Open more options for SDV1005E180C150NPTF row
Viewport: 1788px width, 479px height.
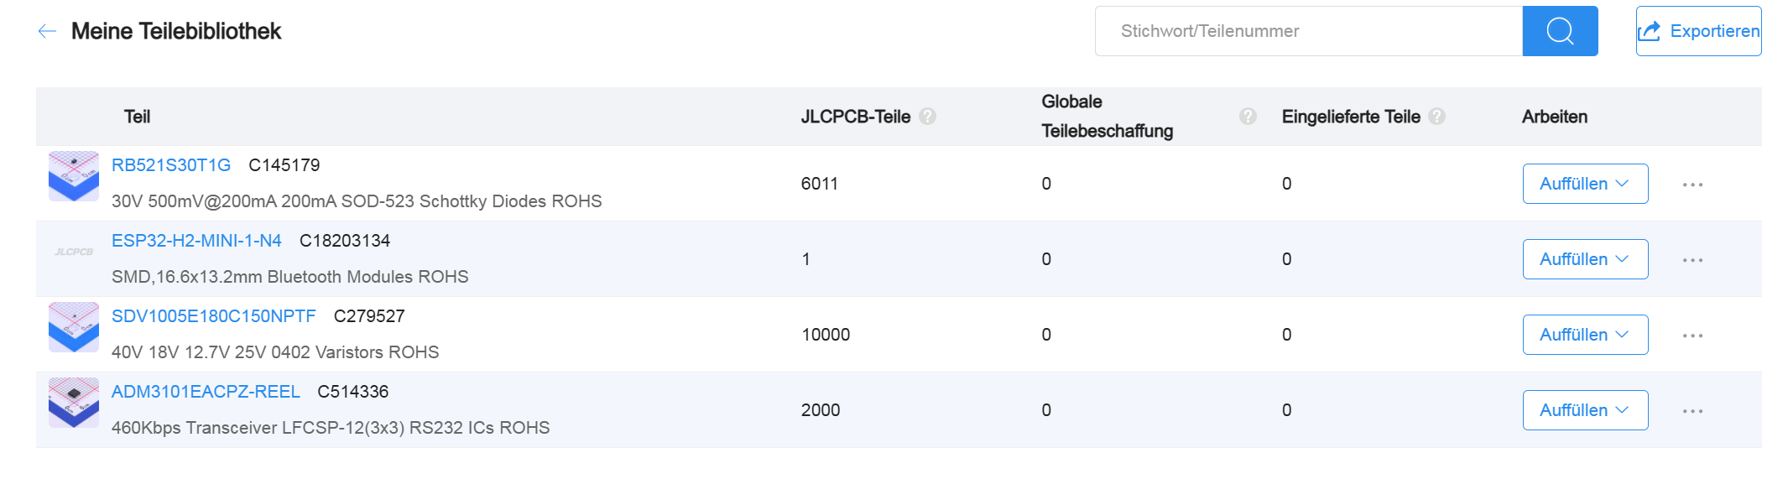coord(1692,336)
